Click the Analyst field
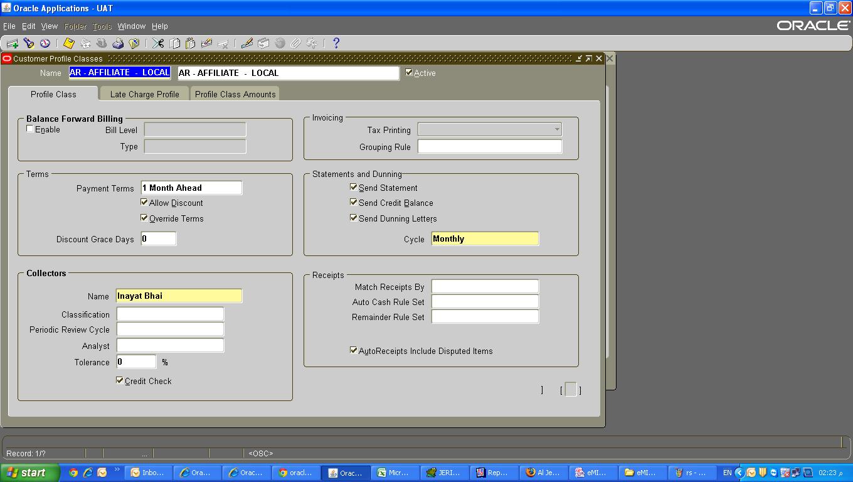This screenshot has height=482, width=853. (170, 345)
